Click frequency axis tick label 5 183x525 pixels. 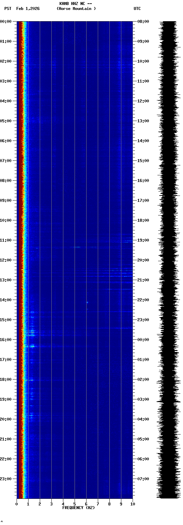point(75,504)
